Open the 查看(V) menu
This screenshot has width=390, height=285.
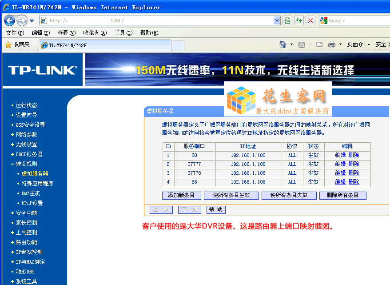(67, 33)
